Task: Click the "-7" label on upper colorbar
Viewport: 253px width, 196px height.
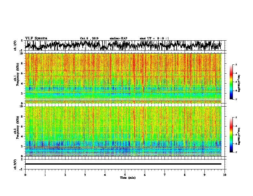Action: click(235, 99)
